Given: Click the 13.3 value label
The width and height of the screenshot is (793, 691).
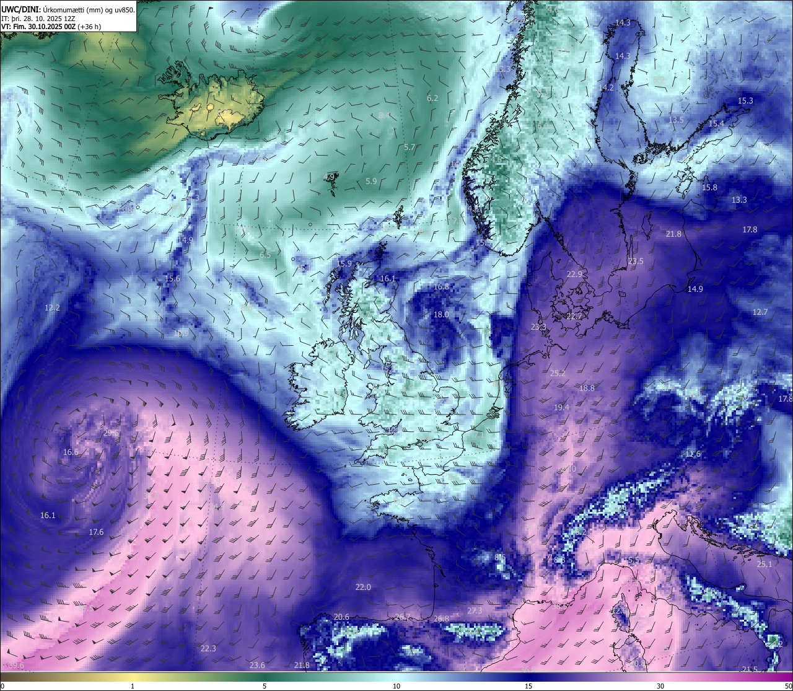Looking at the screenshot, I should (x=739, y=200).
